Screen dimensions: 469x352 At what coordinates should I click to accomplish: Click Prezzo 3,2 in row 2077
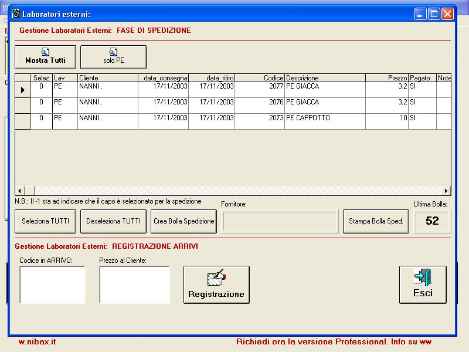coord(387,90)
